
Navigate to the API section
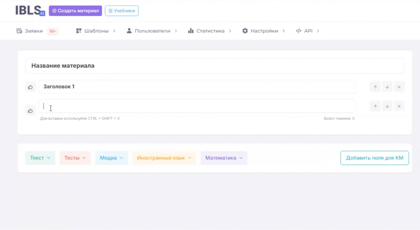point(308,31)
